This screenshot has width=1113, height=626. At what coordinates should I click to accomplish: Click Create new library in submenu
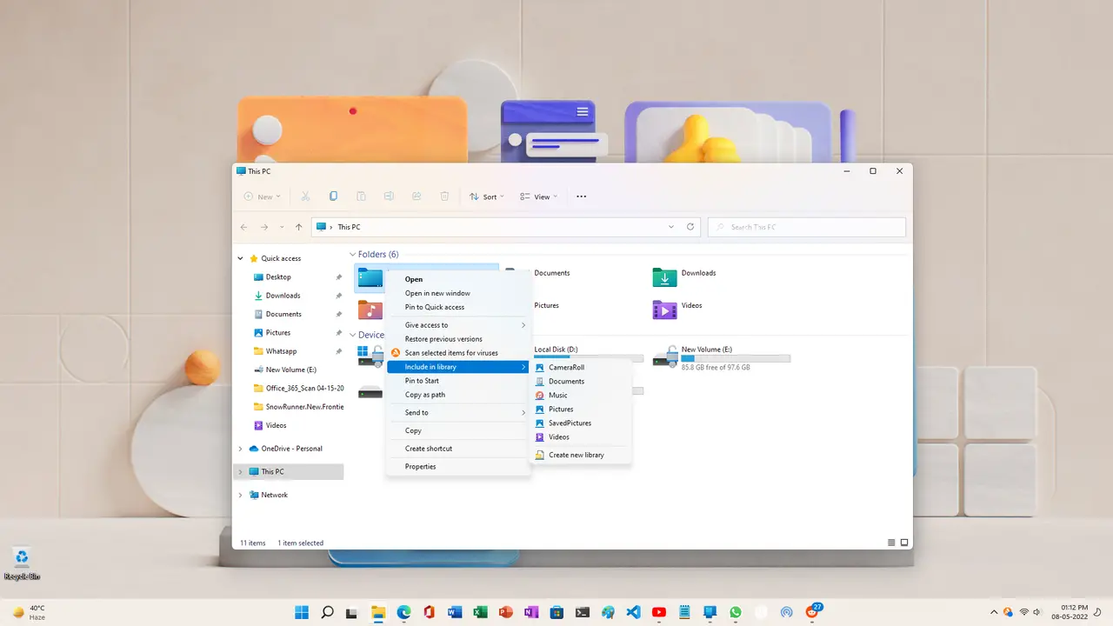tap(576, 455)
